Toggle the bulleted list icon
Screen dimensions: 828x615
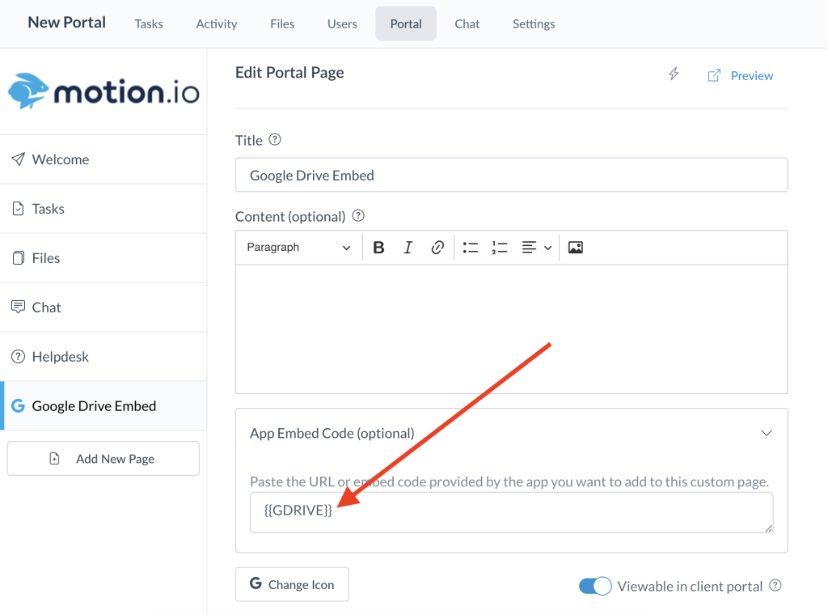coord(470,248)
